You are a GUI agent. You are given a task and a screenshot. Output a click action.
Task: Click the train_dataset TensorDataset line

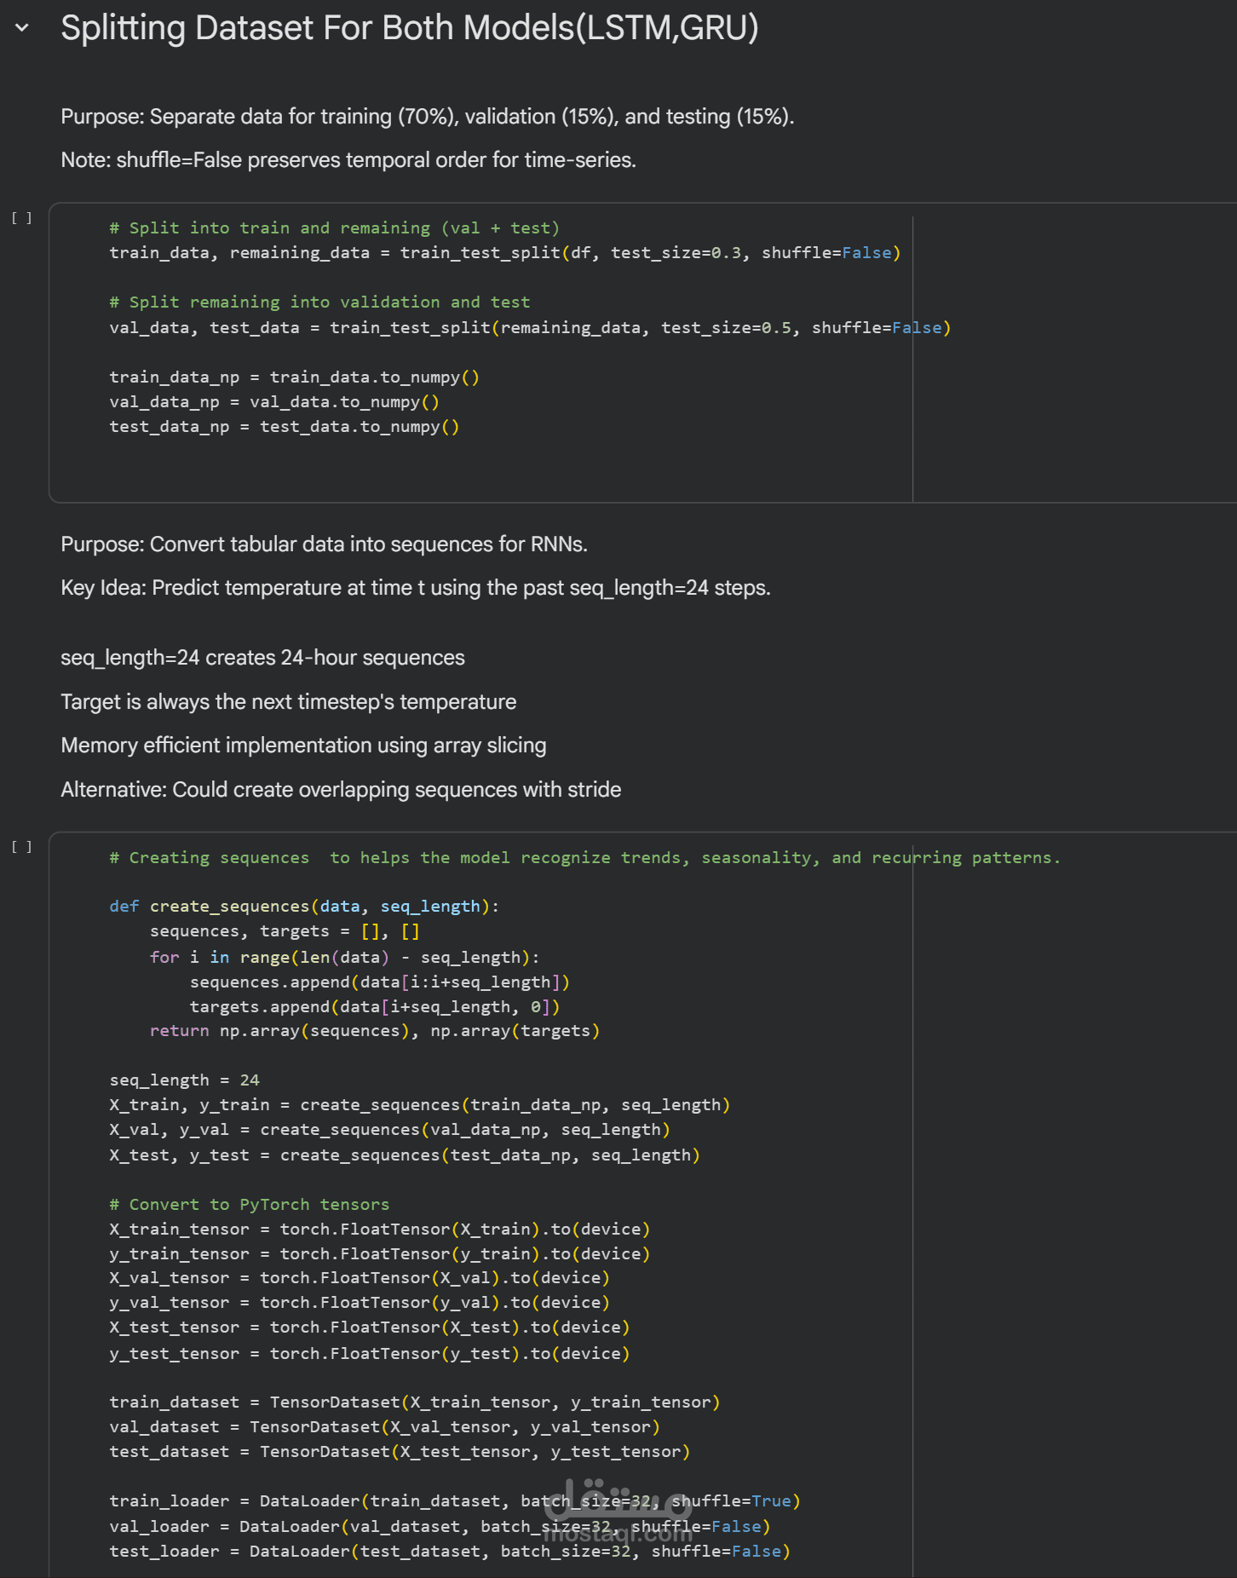tap(414, 1402)
